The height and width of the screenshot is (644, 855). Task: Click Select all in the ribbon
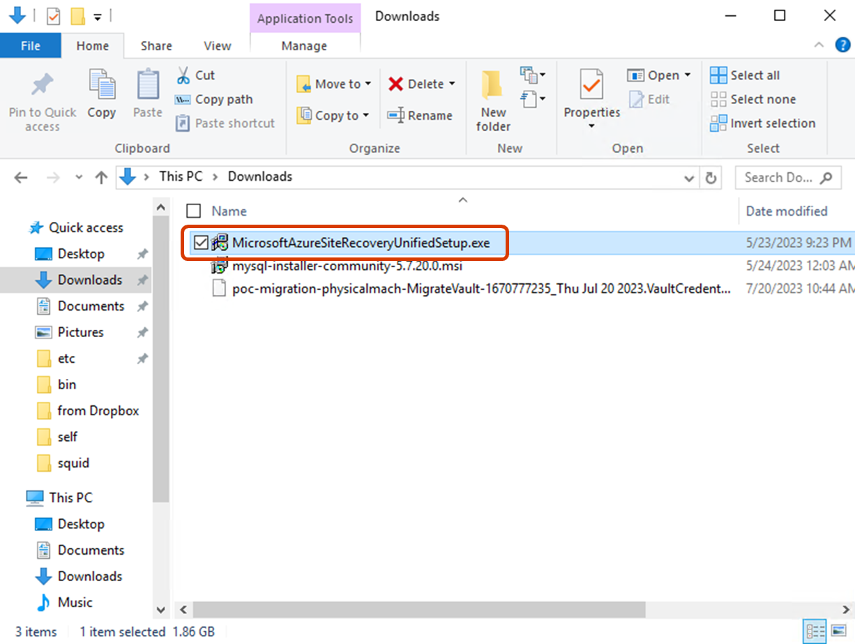(744, 75)
